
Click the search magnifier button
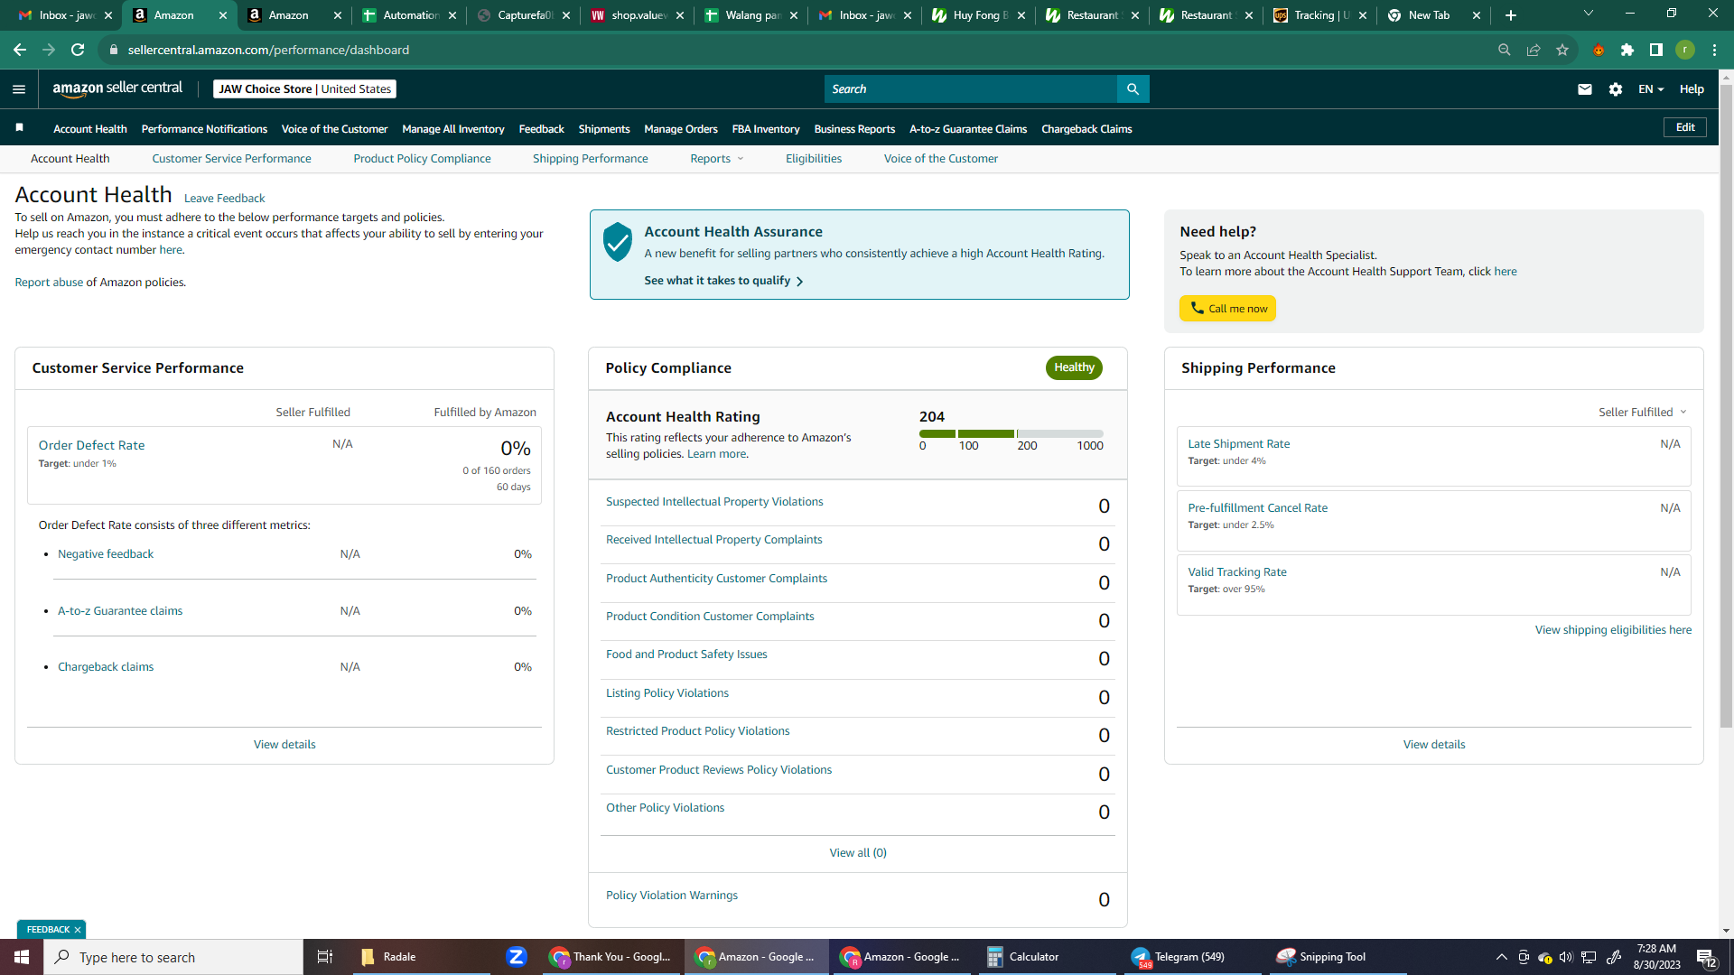tap(1133, 88)
